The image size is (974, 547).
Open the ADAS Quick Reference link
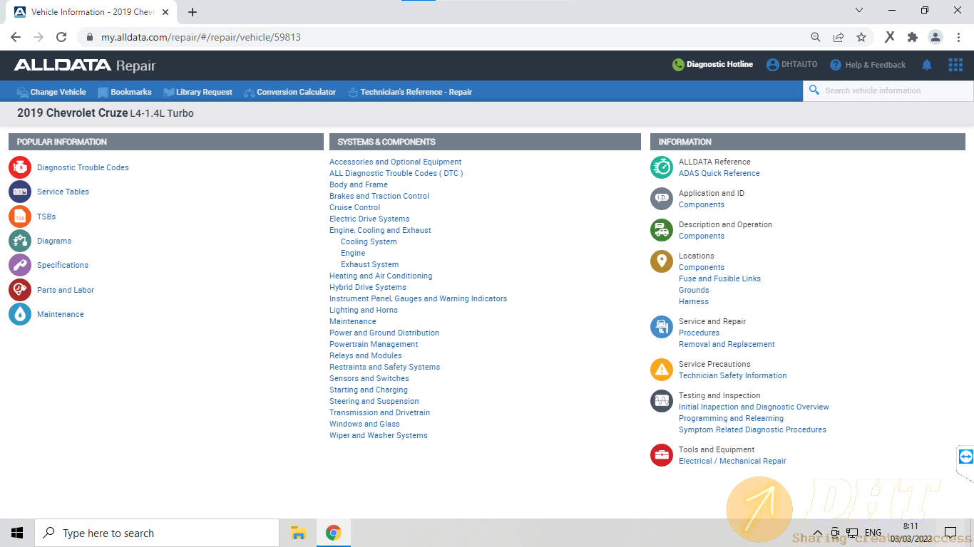(719, 173)
